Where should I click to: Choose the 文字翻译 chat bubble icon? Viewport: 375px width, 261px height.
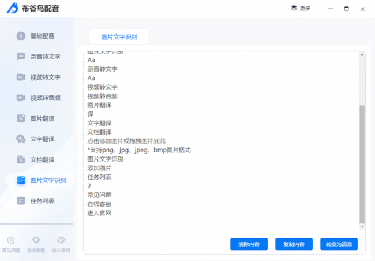coord(21,139)
